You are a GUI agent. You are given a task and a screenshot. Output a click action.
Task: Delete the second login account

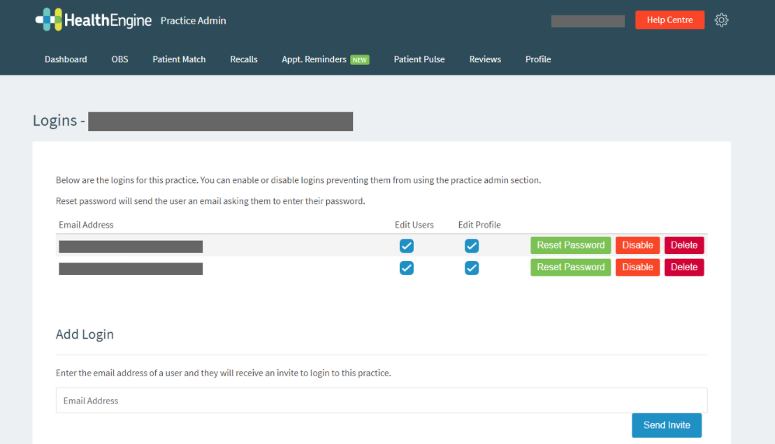(683, 267)
